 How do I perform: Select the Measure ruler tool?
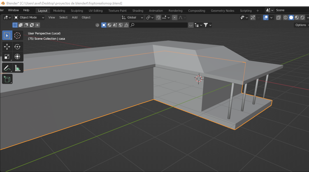(x=17, y=68)
